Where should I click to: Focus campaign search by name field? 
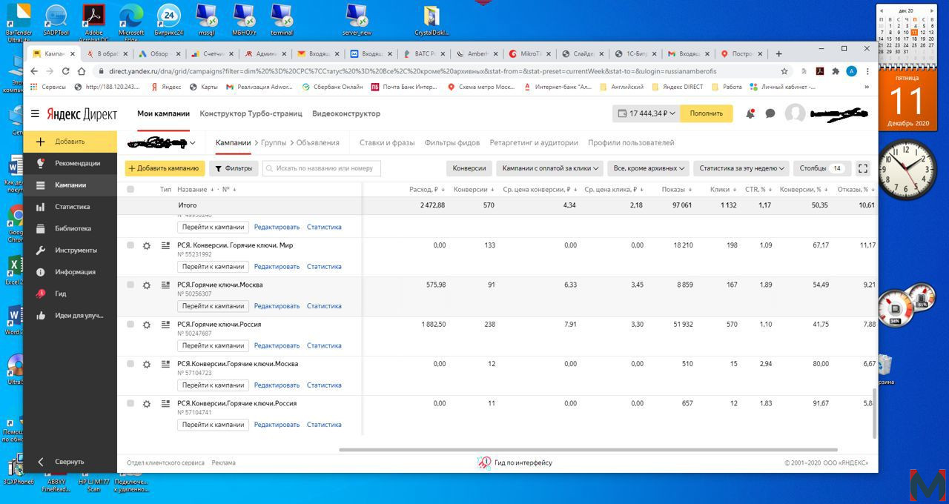[x=322, y=168]
